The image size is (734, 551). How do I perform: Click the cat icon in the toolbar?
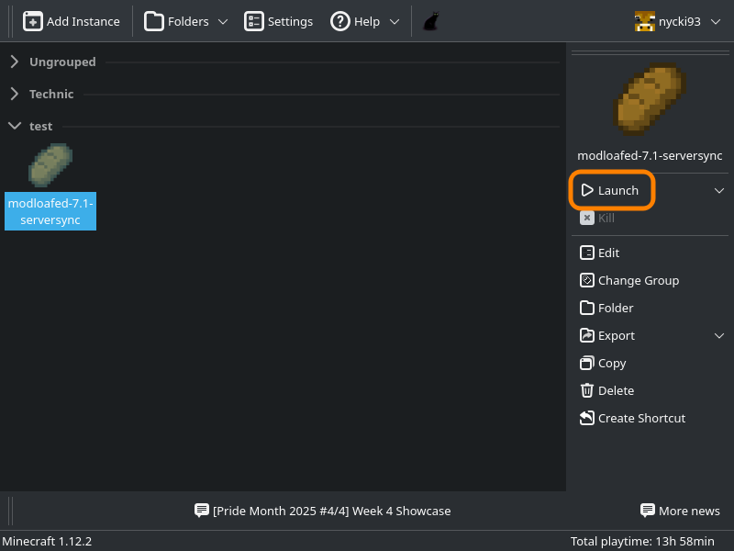[430, 21]
